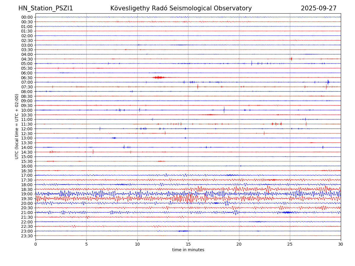
Task: Click the Kövesligethy Radó Seismological Observatory title
Action: tap(181, 8)
